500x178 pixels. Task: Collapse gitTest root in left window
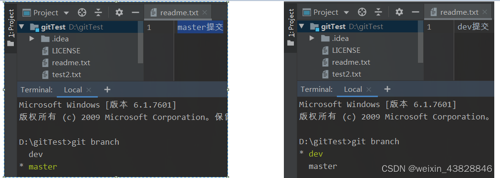(x=21, y=27)
